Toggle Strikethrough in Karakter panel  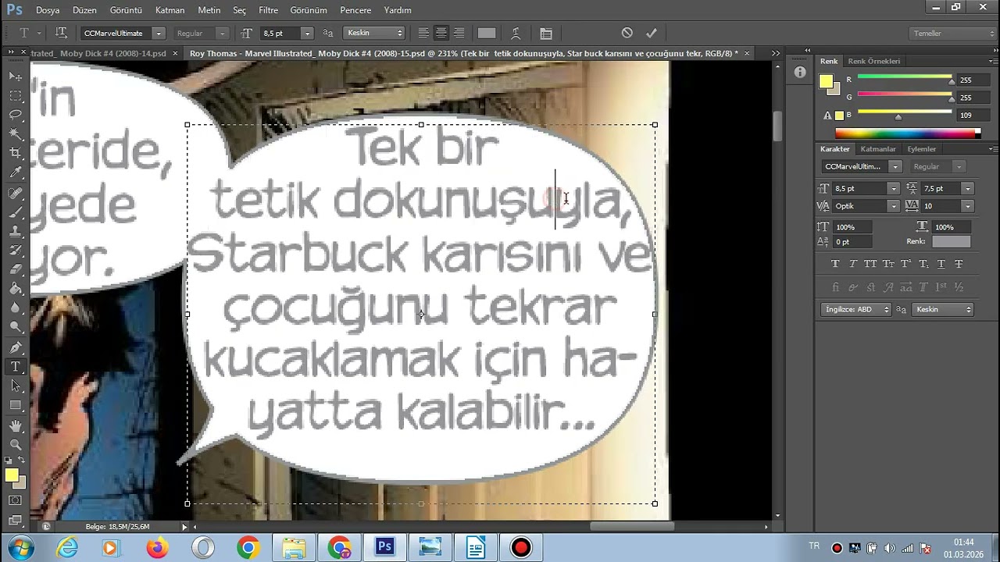tap(959, 264)
